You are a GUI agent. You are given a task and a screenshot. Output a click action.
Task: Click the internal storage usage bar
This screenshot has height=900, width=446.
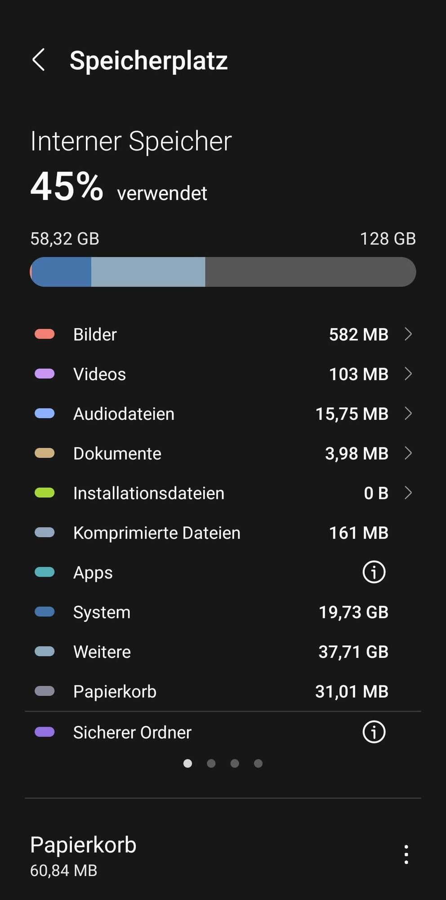(223, 272)
